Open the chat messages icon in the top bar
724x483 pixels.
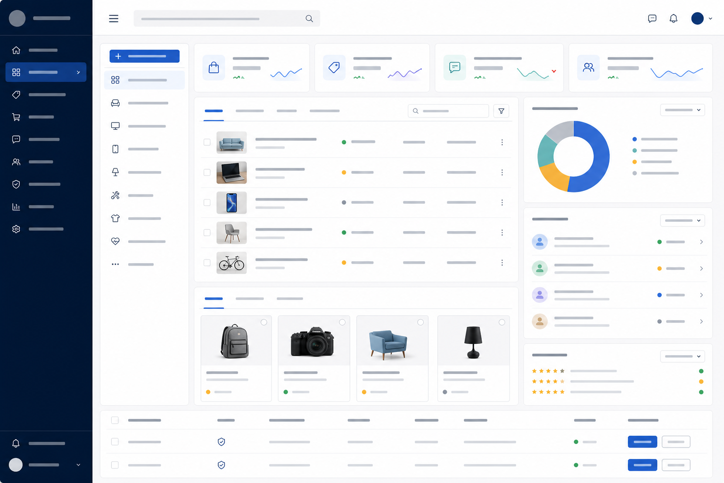click(652, 18)
